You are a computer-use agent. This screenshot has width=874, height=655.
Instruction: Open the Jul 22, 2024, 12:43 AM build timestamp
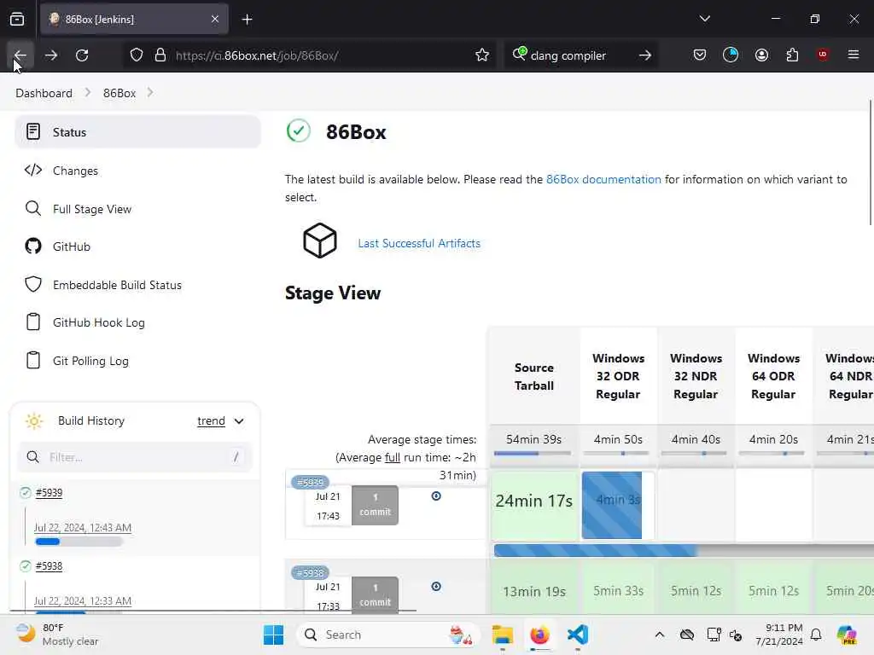pyautogui.click(x=83, y=527)
